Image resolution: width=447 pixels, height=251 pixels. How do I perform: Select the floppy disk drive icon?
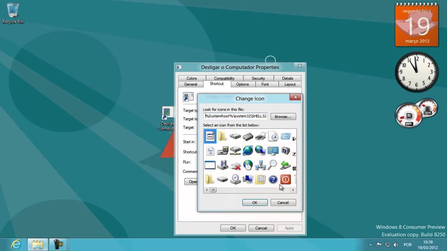[x=222, y=165]
